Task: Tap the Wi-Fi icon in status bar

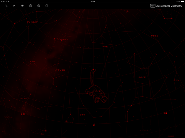Action: 9,2
